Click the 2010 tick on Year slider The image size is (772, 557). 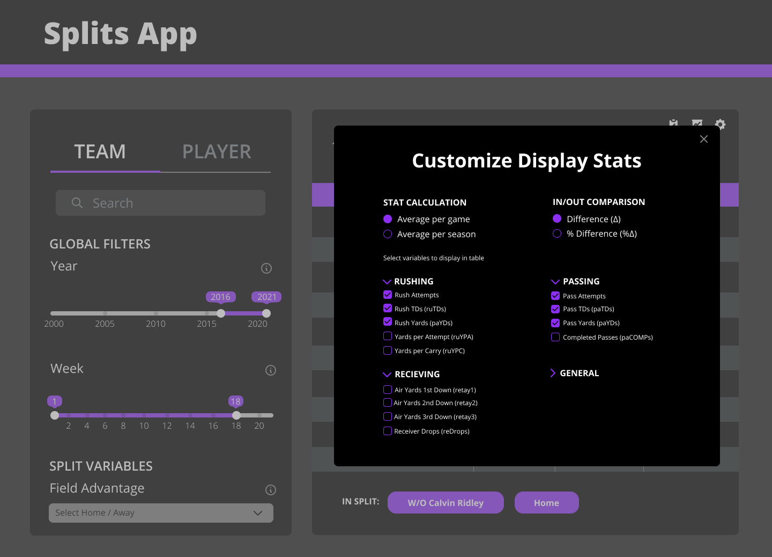156,313
